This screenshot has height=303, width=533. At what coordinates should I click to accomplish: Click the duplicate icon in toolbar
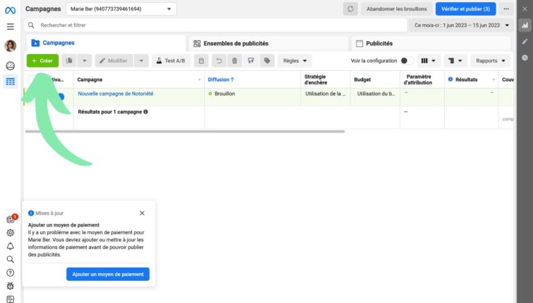pyautogui.click(x=69, y=61)
